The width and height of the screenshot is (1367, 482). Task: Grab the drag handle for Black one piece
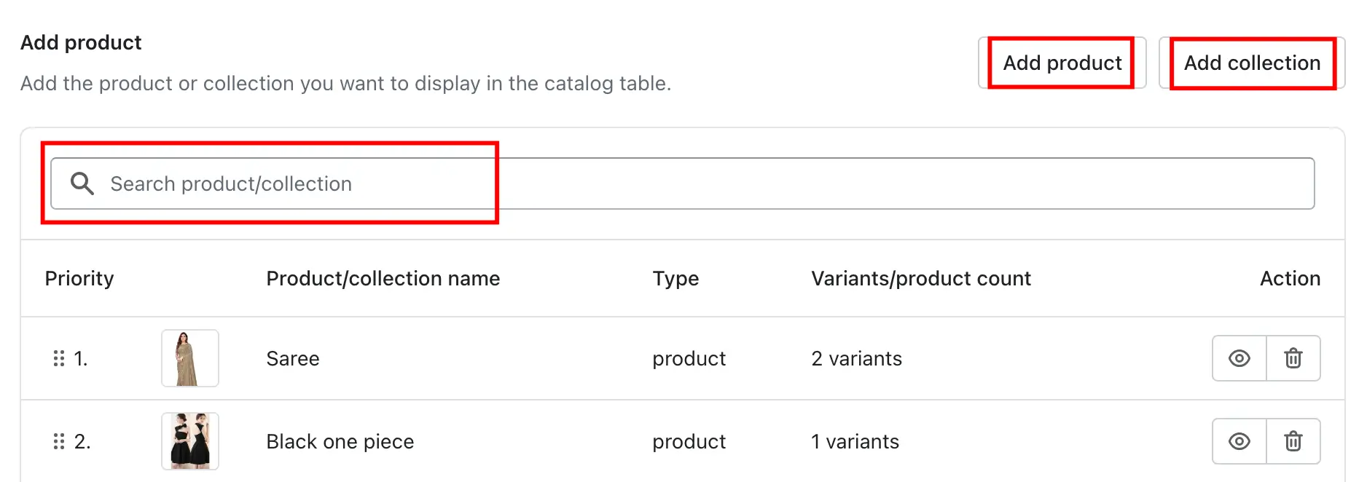(59, 441)
